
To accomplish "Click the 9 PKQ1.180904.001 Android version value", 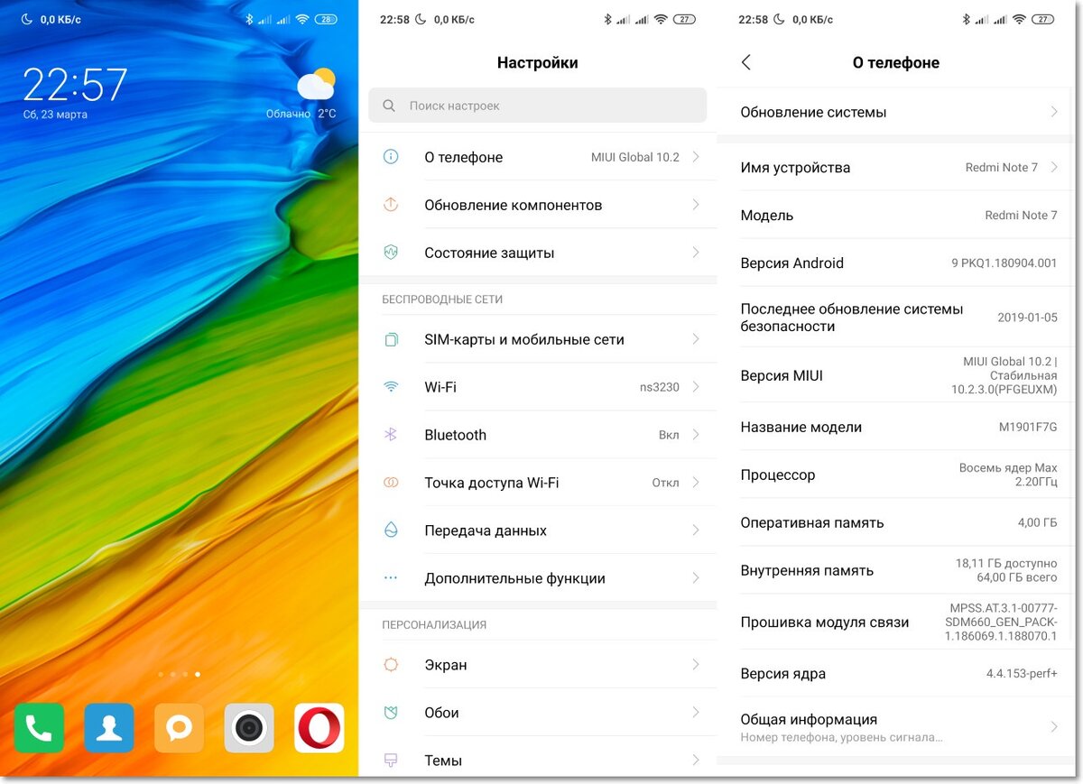I will pos(1004,263).
